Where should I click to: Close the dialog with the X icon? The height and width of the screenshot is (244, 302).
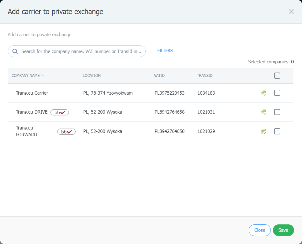(291, 12)
